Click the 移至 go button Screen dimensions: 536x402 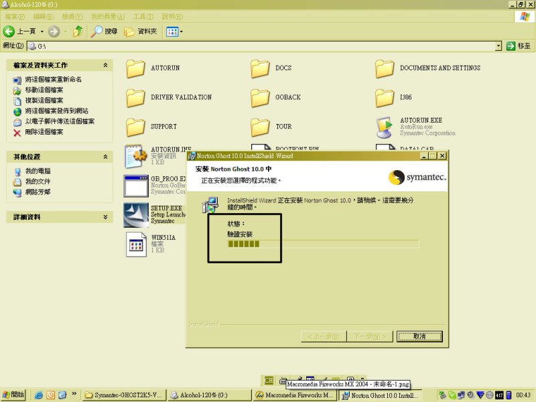(x=518, y=46)
